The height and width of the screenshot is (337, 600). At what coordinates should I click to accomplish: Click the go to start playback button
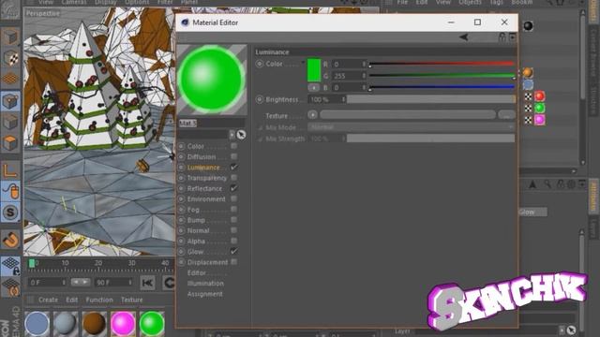(148, 283)
